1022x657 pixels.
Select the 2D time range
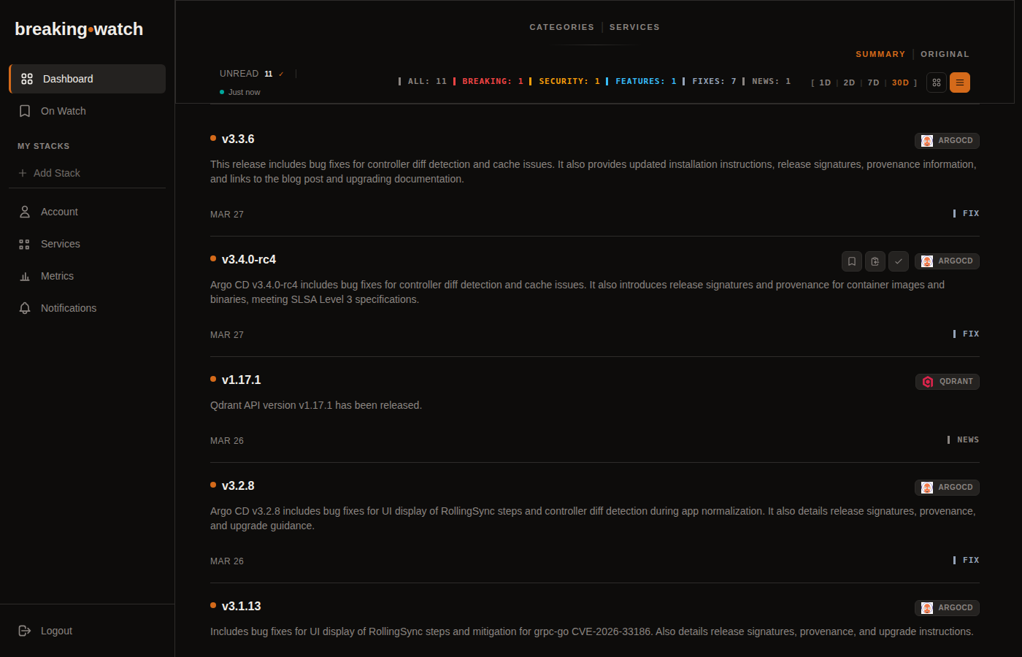point(849,82)
